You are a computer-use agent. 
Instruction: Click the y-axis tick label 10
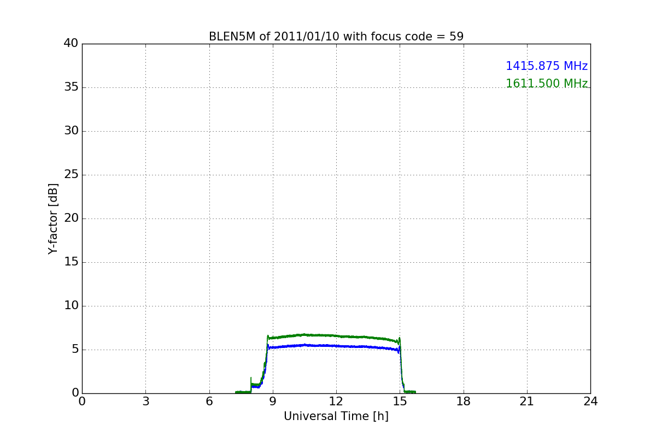click(x=71, y=306)
